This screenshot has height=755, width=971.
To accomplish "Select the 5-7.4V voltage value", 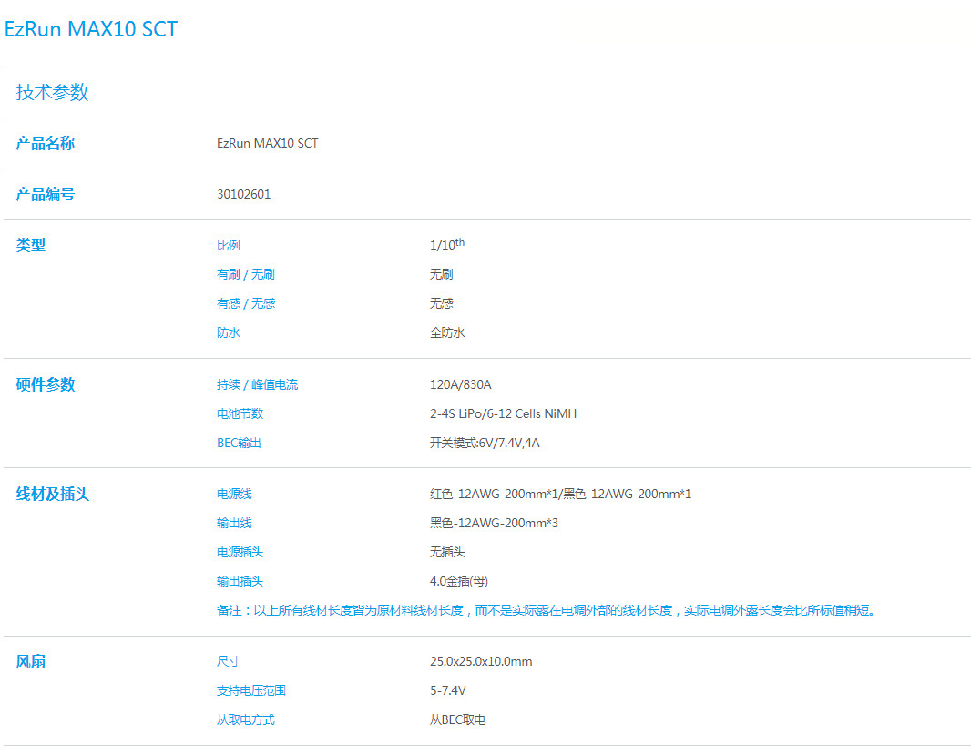I will [x=448, y=690].
